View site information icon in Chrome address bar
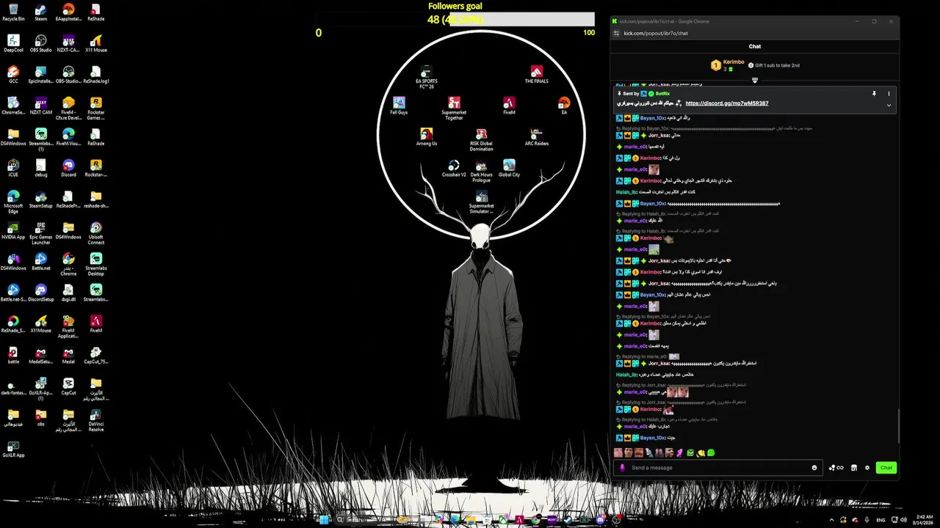This screenshot has width=940, height=528. pos(615,33)
